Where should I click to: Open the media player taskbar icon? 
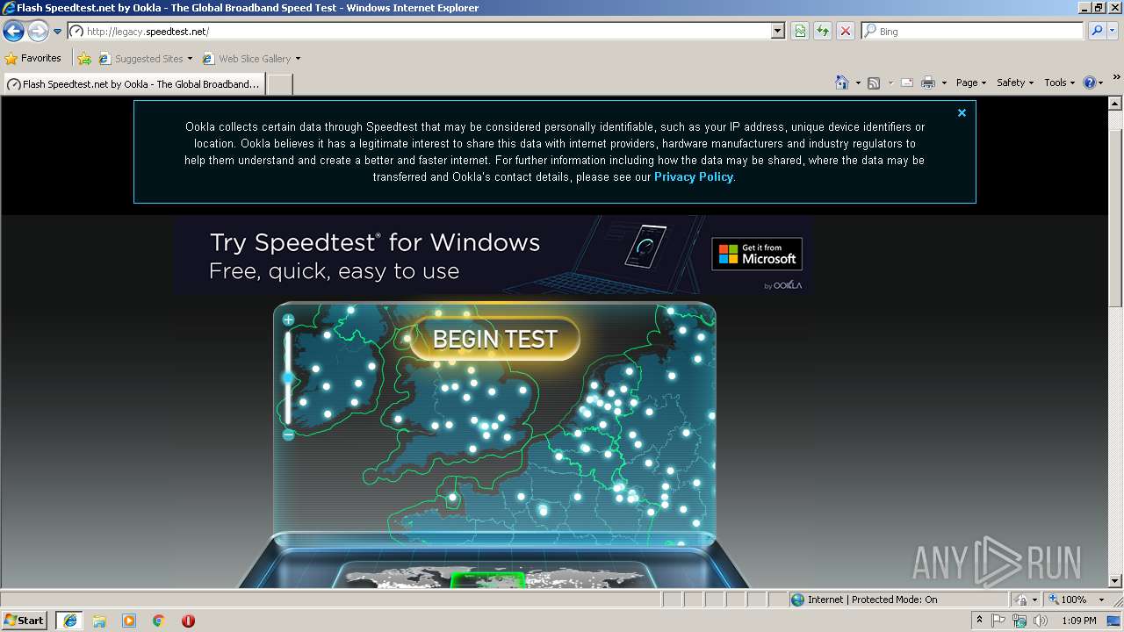[129, 621]
